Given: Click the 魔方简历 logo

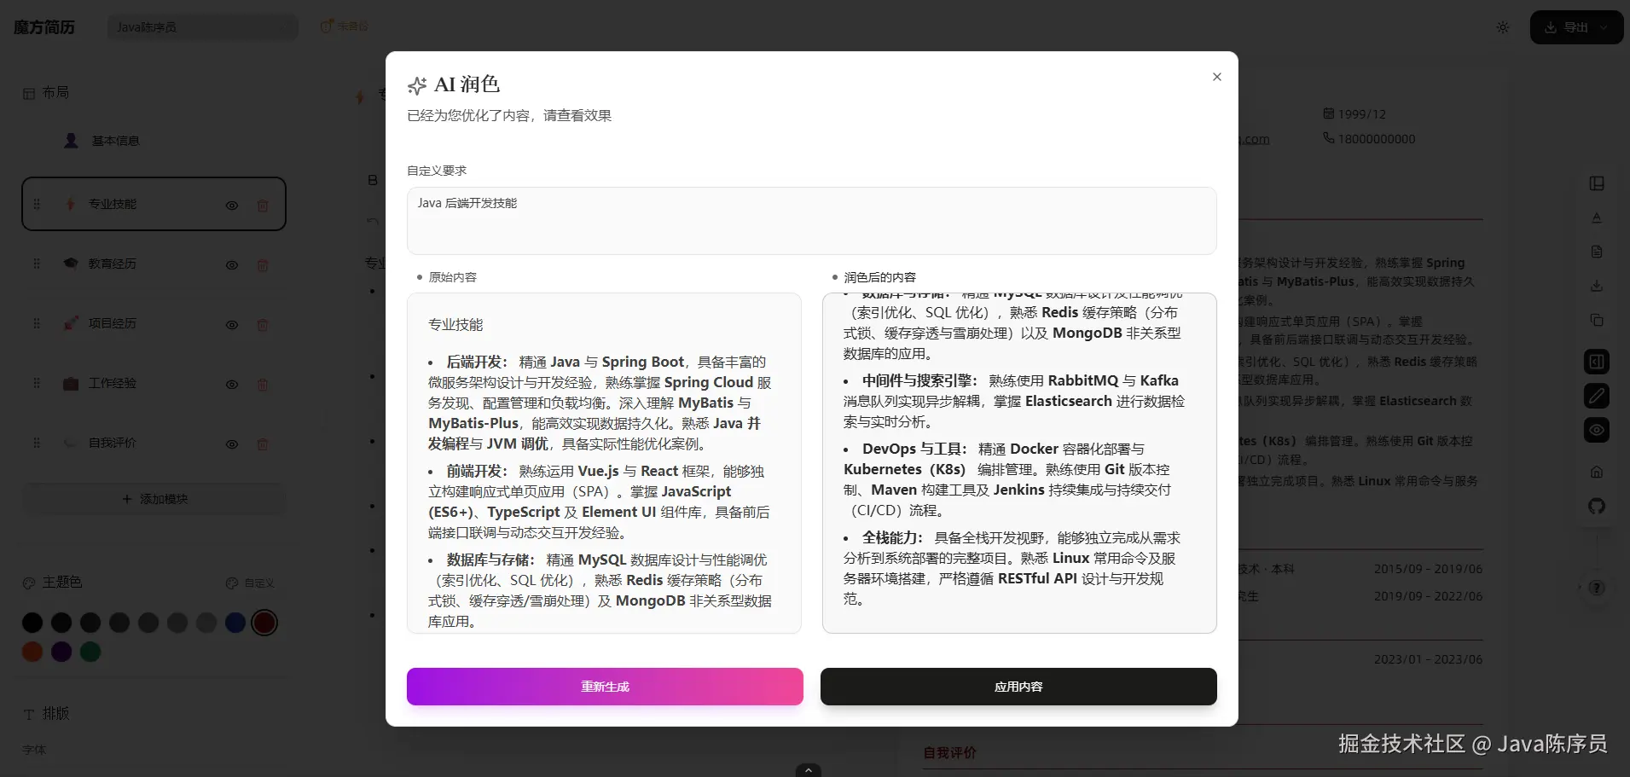Looking at the screenshot, I should click(44, 27).
